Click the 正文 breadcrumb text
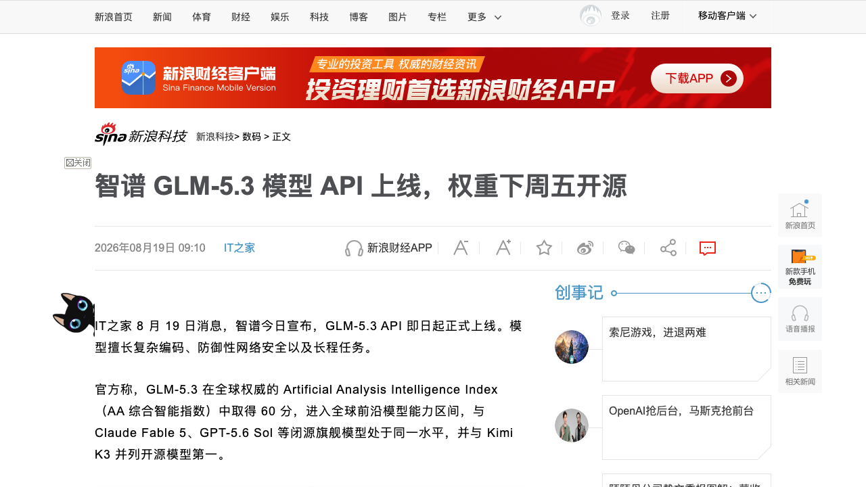This screenshot has width=866, height=487. 281,137
